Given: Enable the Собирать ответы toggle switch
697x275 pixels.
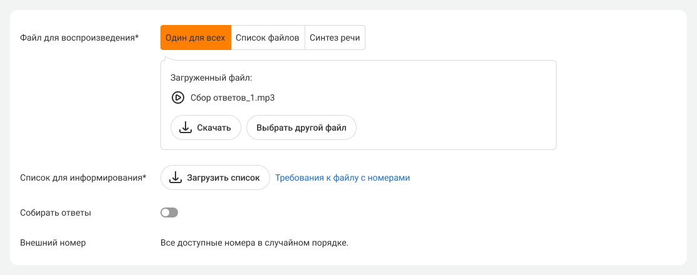Looking at the screenshot, I should 169,212.
